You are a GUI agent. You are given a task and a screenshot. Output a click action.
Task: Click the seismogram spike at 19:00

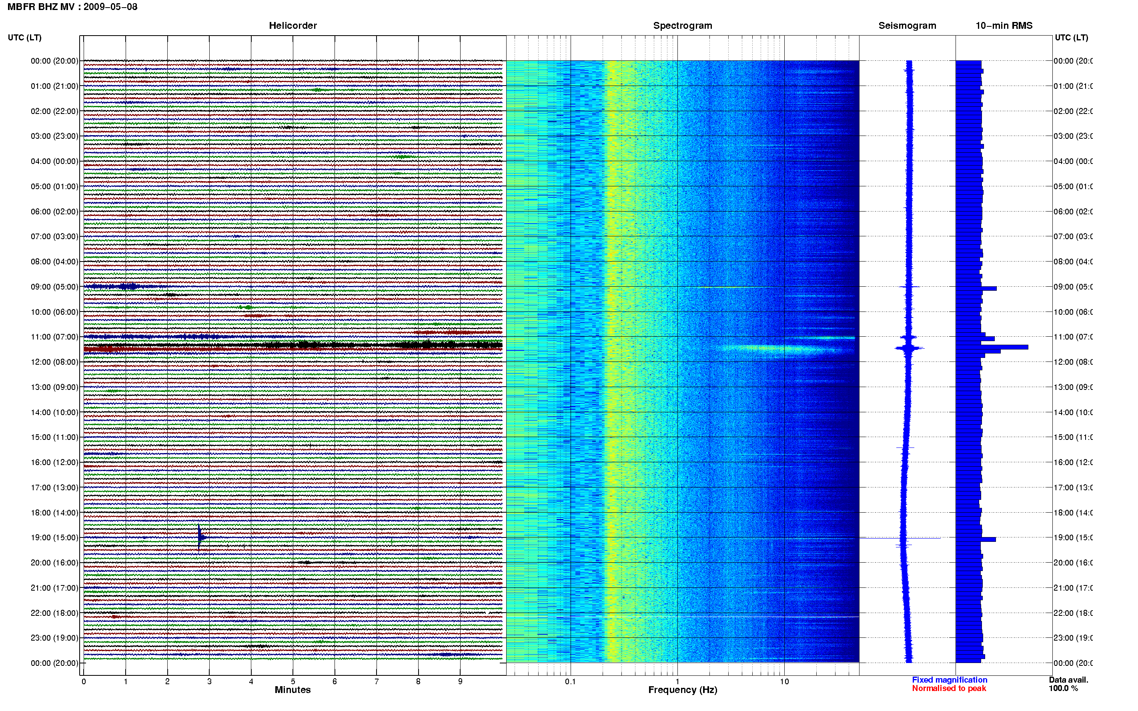tap(901, 538)
